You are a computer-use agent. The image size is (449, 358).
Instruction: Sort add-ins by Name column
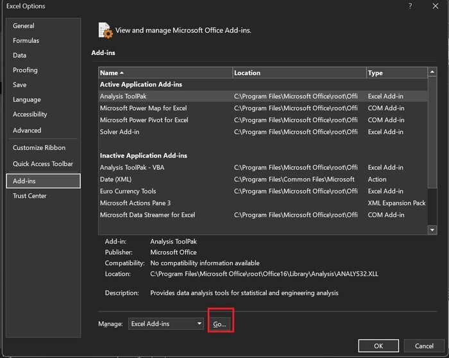pos(165,73)
